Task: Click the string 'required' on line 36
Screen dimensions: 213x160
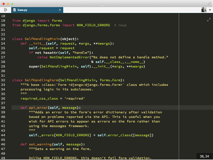Action: pos(74,98)
